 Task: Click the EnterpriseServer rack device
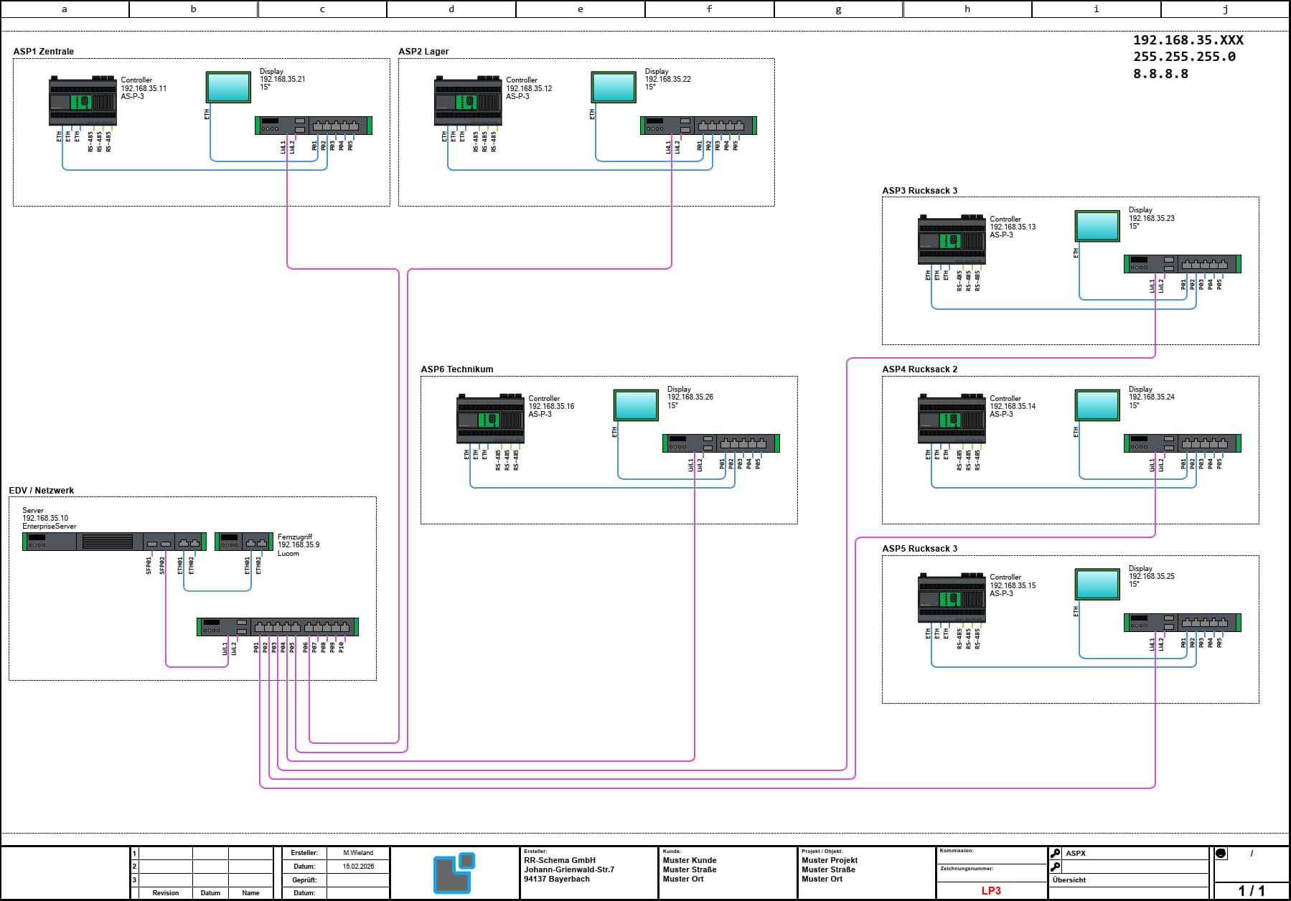click(114, 542)
